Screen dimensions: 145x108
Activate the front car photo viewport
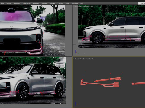click(33, 30)
